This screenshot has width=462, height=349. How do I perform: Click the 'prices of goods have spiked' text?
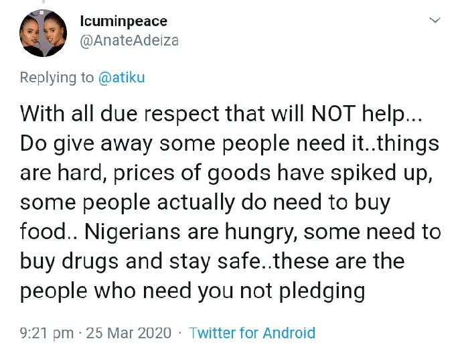[254, 173]
